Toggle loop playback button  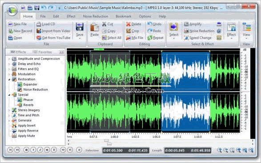point(40,150)
